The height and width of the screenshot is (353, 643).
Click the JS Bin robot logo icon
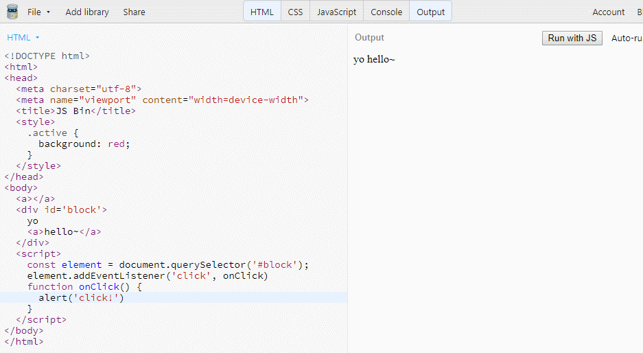13,12
